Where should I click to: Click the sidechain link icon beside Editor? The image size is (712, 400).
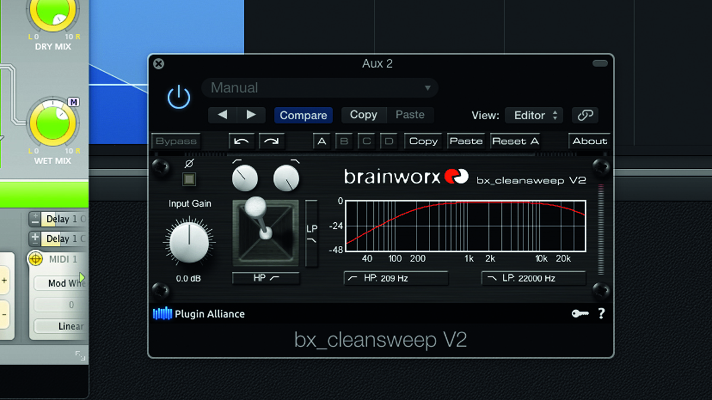click(x=585, y=116)
